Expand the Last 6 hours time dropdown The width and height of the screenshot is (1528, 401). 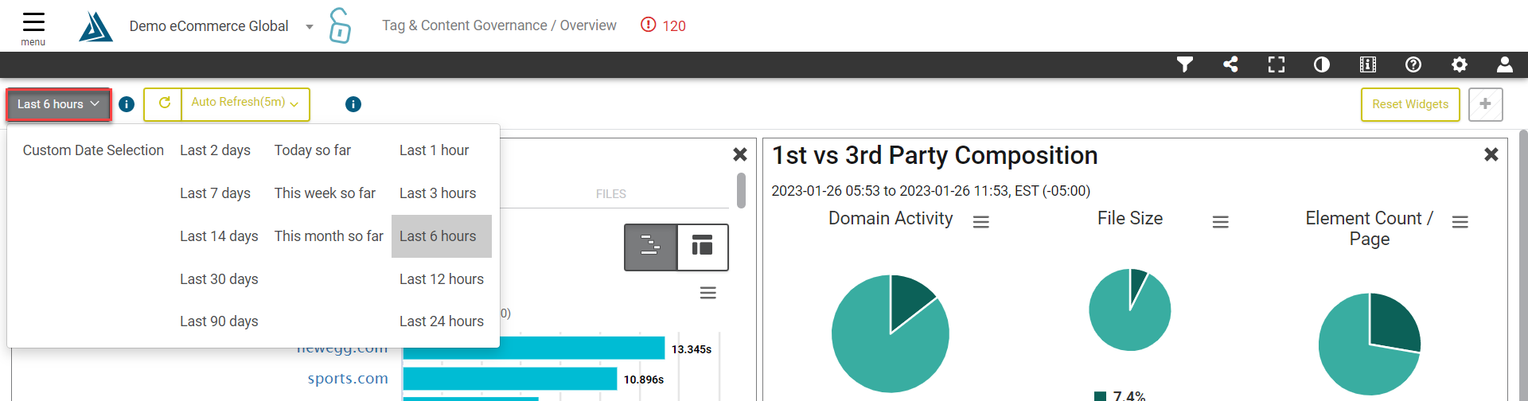pyautogui.click(x=58, y=104)
